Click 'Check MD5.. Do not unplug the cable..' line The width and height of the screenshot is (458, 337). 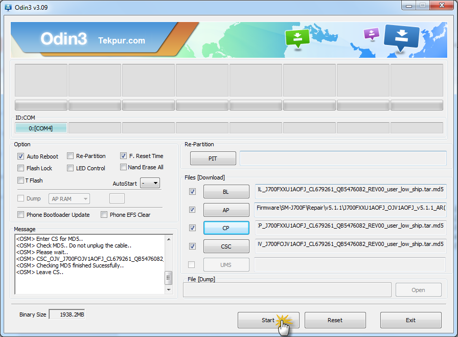[x=74, y=245]
